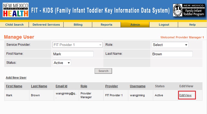Click the 'FIT Provider 1' table cell
207x114 pixels.
click(116, 95)
